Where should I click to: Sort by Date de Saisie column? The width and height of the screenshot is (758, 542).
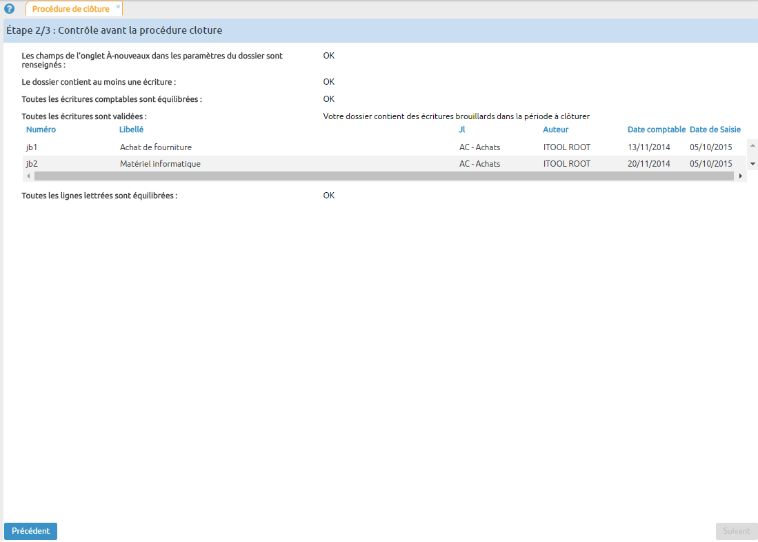coord(715,129)
